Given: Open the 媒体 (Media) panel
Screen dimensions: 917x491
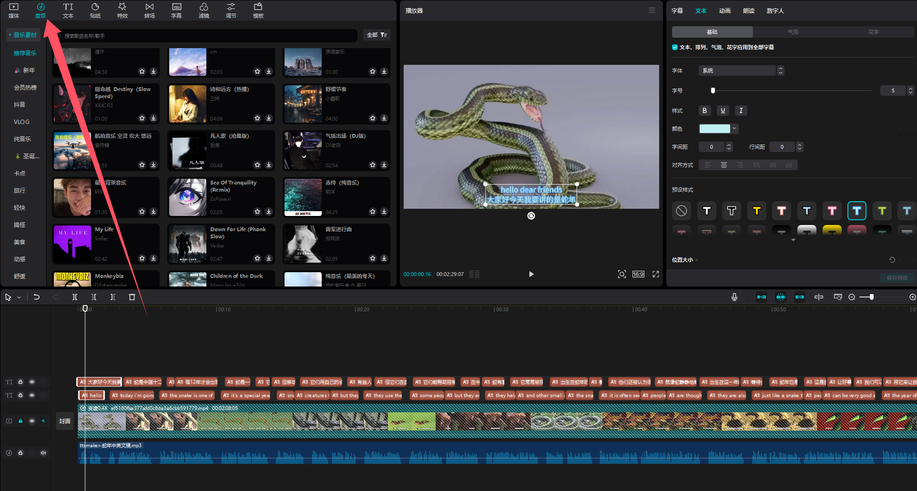Looking at the screenshot, I should coord(14,10).
